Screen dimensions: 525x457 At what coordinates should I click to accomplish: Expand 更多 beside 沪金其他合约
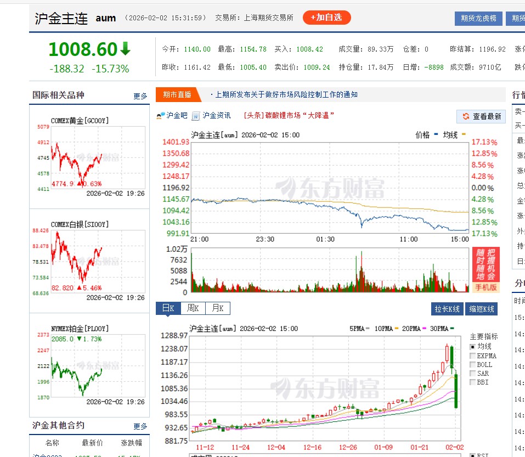139,425
